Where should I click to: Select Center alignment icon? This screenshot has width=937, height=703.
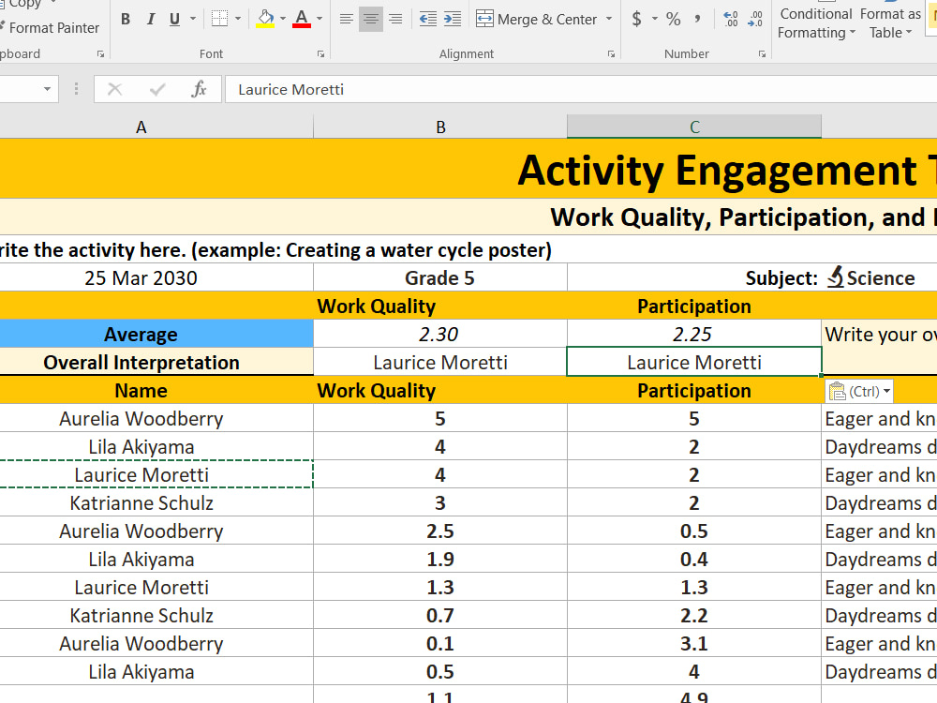pos(370,19)
